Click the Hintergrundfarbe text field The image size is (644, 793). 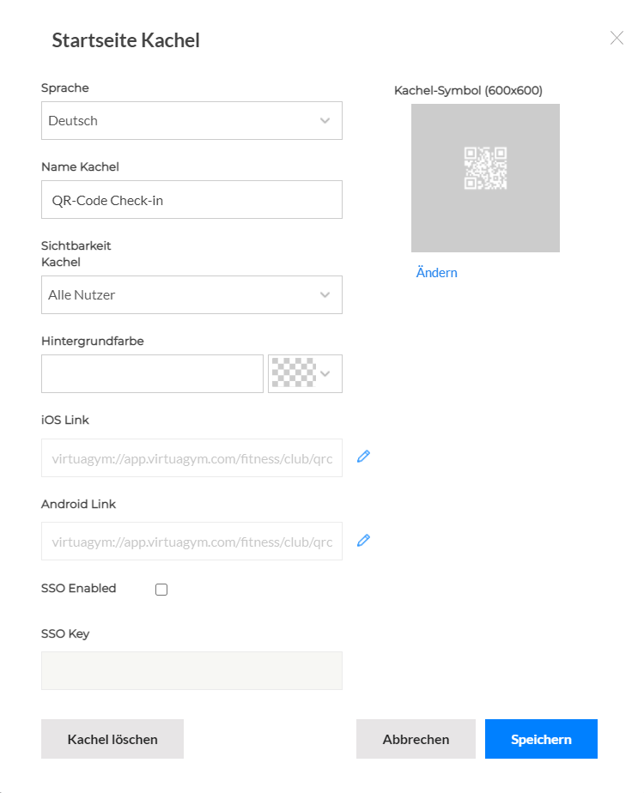click(152, 373)
